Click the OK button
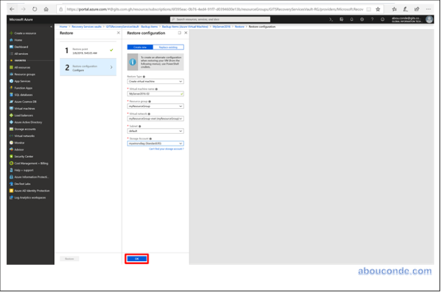Image resolution: width=442 pixels, height=292 pixels. pyautogui.click(x=137, y=258)
